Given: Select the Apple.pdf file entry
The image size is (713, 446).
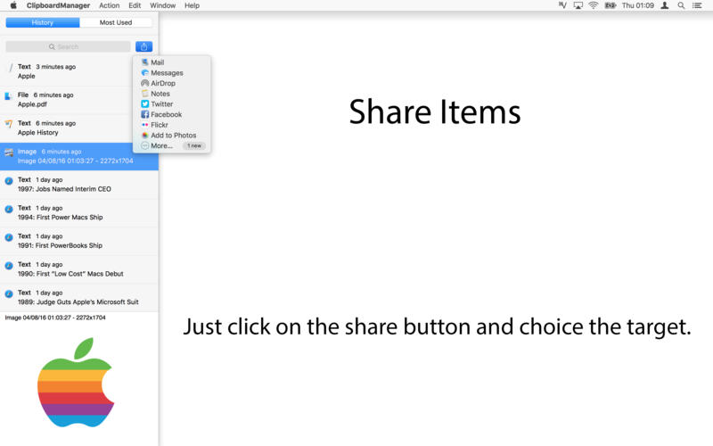Looking at the screenshot, I should (79, 100).
